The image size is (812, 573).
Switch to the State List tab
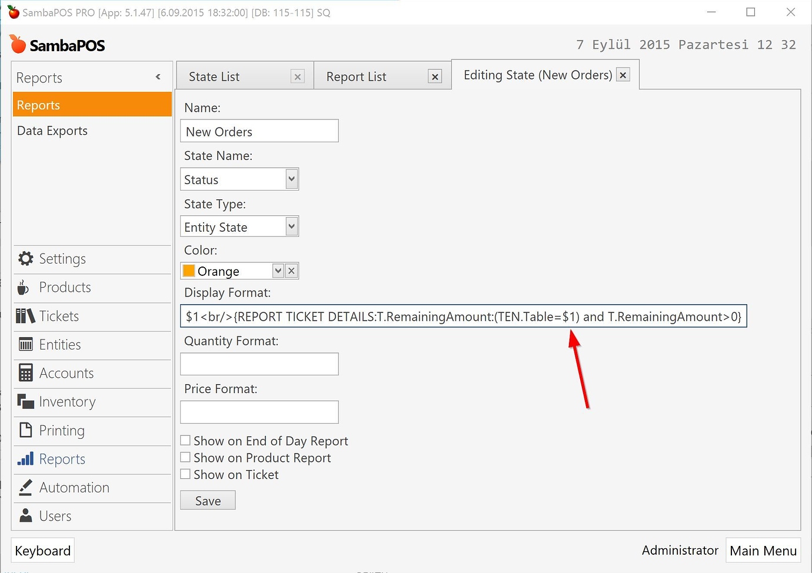click(214, 76)
